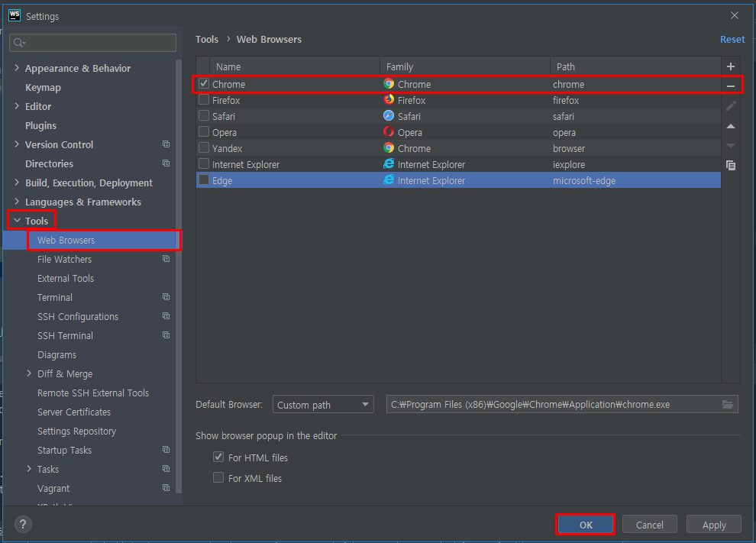Open Server Certificates settings
Image resolution: width=756 pixels, height=543 pixels.
(74, 412)
